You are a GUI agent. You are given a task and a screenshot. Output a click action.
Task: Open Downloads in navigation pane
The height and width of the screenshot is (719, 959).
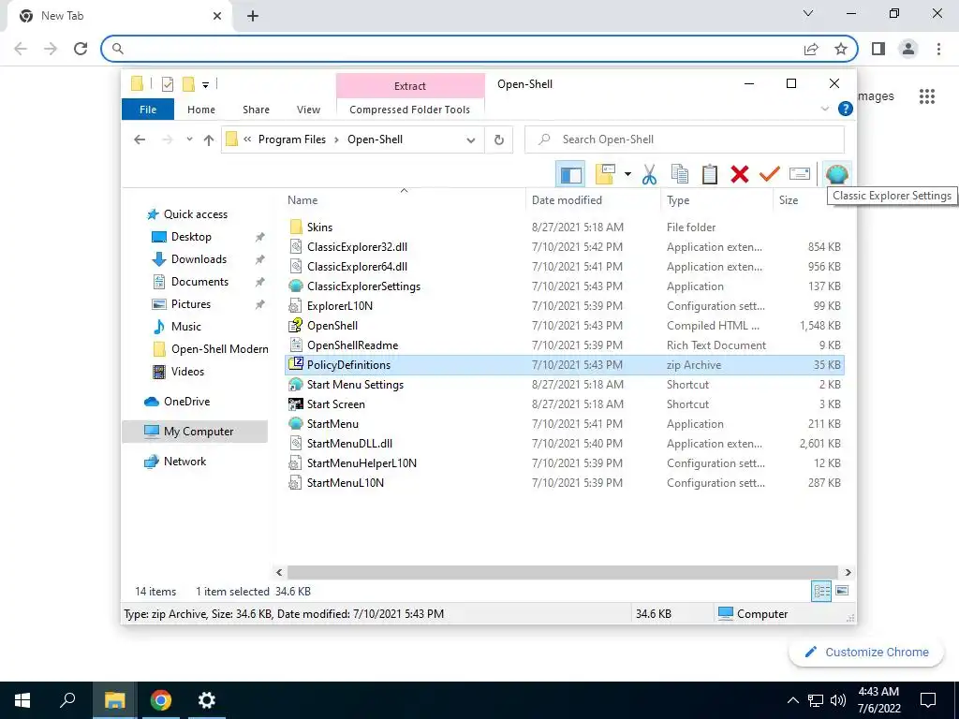199,259
